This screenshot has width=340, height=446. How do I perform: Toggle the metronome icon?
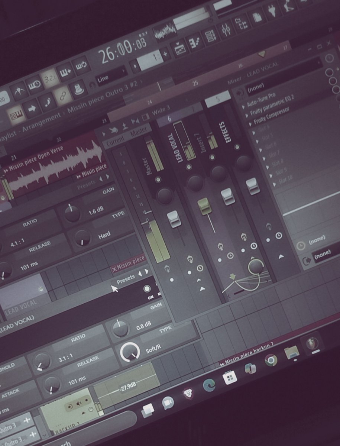click(x=19, y=91)
